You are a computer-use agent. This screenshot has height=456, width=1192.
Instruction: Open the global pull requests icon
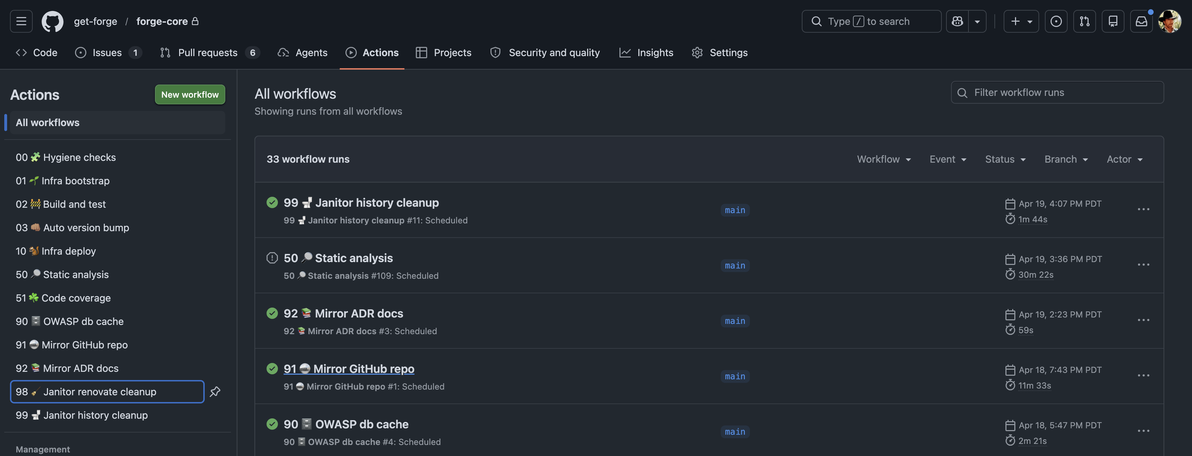click(x=1085, y=21)
